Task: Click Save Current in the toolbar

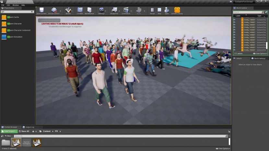Action: 41,11
